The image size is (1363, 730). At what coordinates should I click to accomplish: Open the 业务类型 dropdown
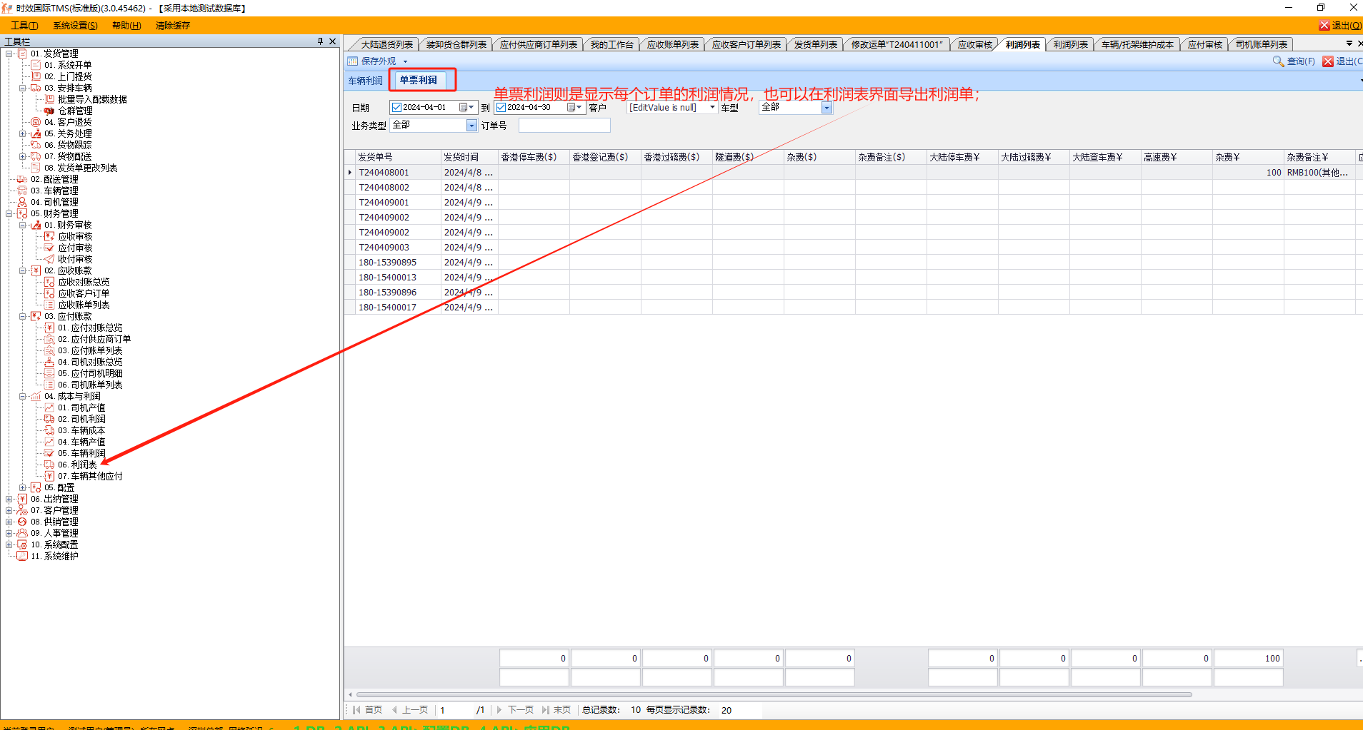pyautogui.click(x=471, y=126)
